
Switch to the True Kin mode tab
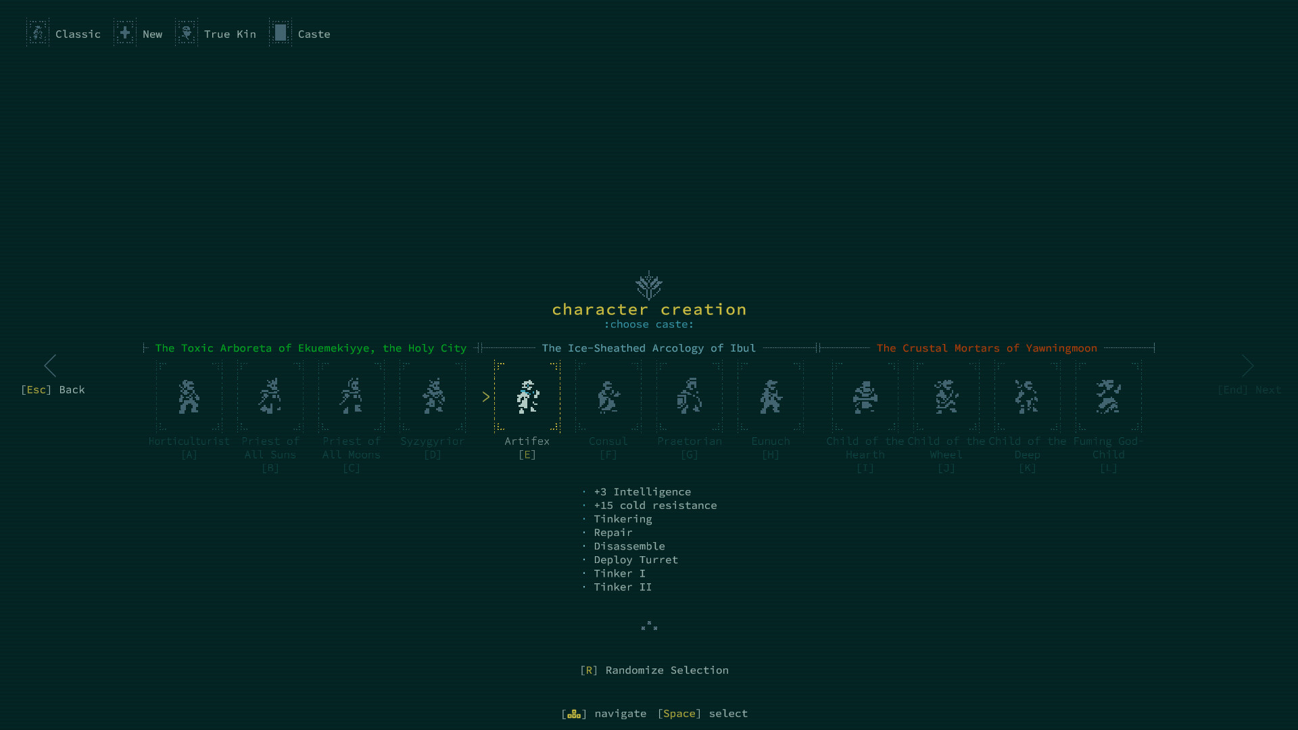[218, 33]
